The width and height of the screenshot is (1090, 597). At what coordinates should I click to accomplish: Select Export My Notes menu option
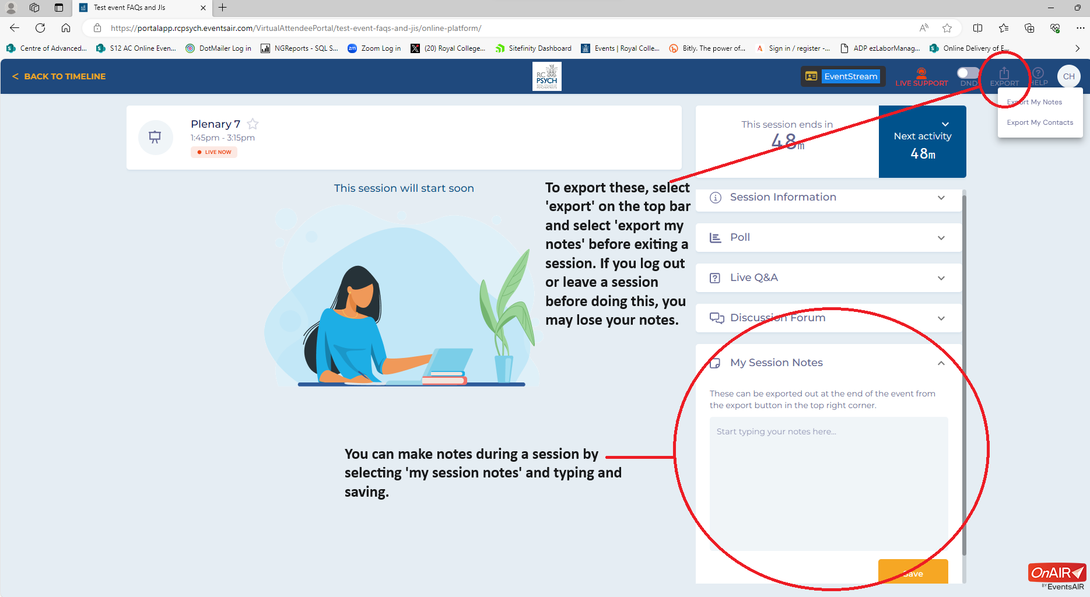click(1035, 102)
